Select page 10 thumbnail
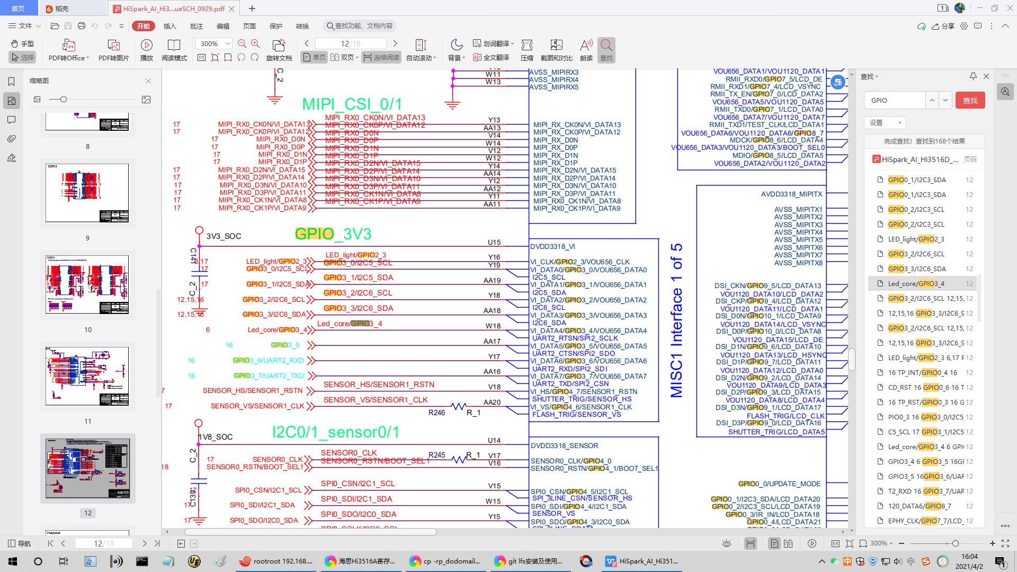Image resolution: width=1017 pixels, height=572 pixels. [87, 285]
